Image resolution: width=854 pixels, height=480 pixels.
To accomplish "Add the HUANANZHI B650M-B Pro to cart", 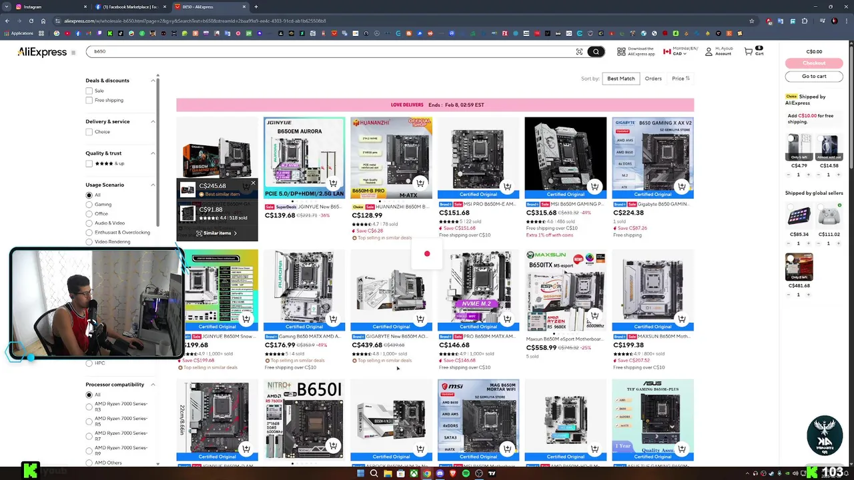I will (420, 183).
